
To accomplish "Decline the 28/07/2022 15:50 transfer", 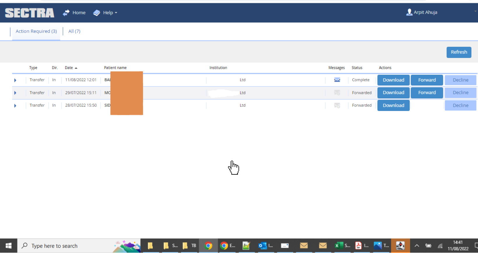I will click(x=460, y=105).
